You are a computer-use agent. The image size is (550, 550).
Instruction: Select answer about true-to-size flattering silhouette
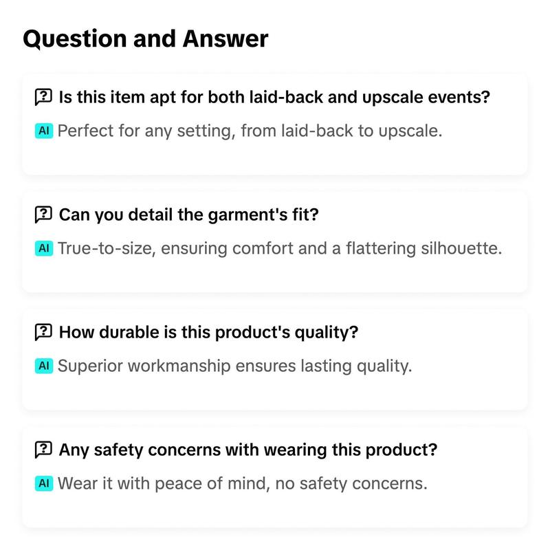280,249
